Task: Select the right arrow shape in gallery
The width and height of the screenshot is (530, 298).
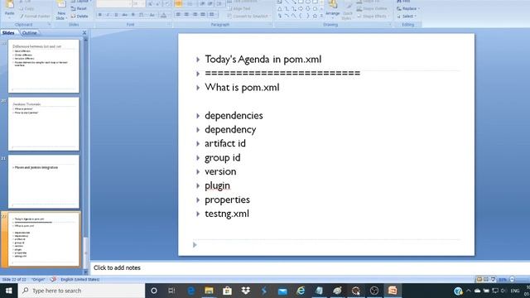Action: pyautogui.click(x=301, y=9)
